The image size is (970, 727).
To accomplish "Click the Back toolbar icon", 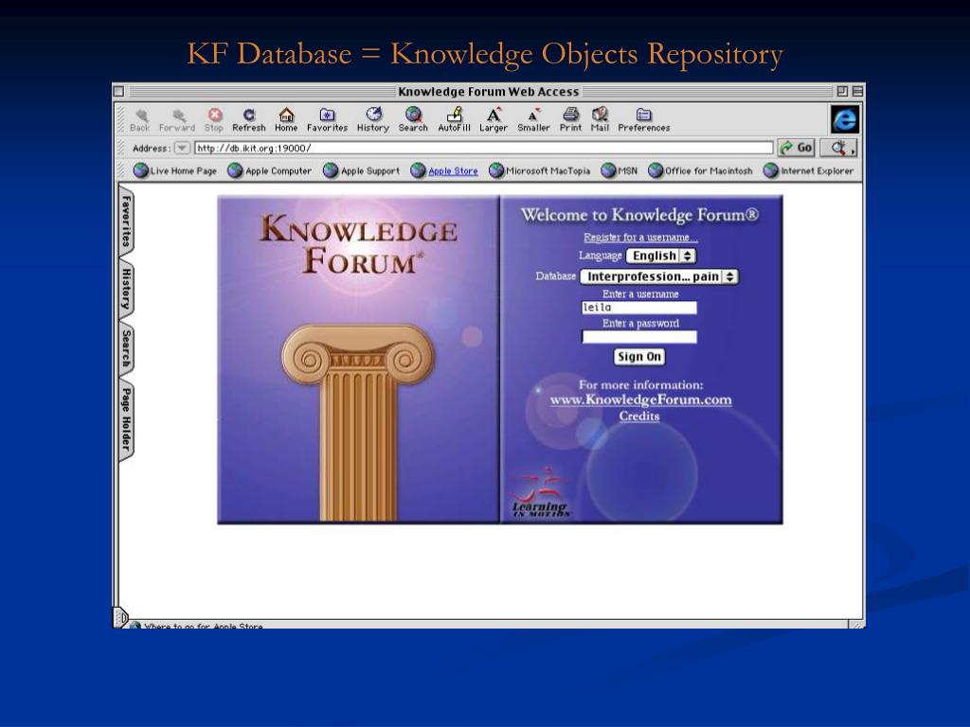I will point(140,120).
